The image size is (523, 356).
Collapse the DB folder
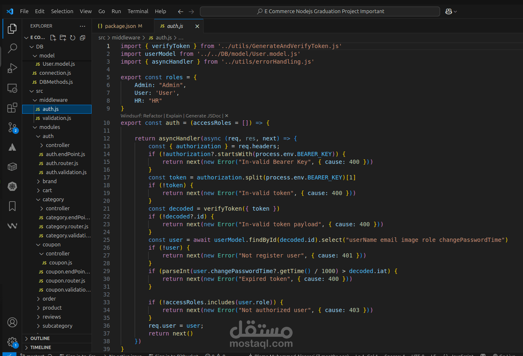(x=57, y=46)
